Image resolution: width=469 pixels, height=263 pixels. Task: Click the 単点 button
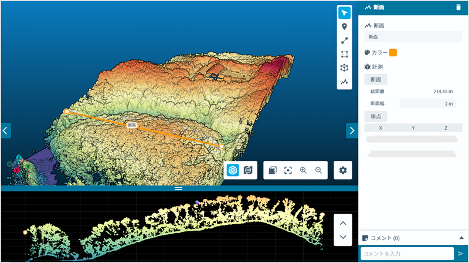point(375,116)
